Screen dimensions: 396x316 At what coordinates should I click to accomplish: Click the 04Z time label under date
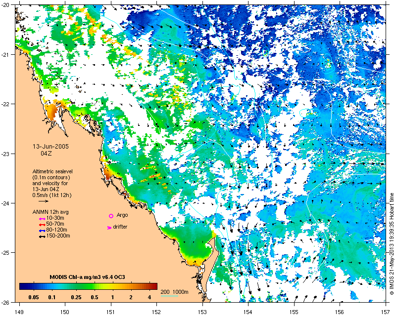tap(46, 153)
